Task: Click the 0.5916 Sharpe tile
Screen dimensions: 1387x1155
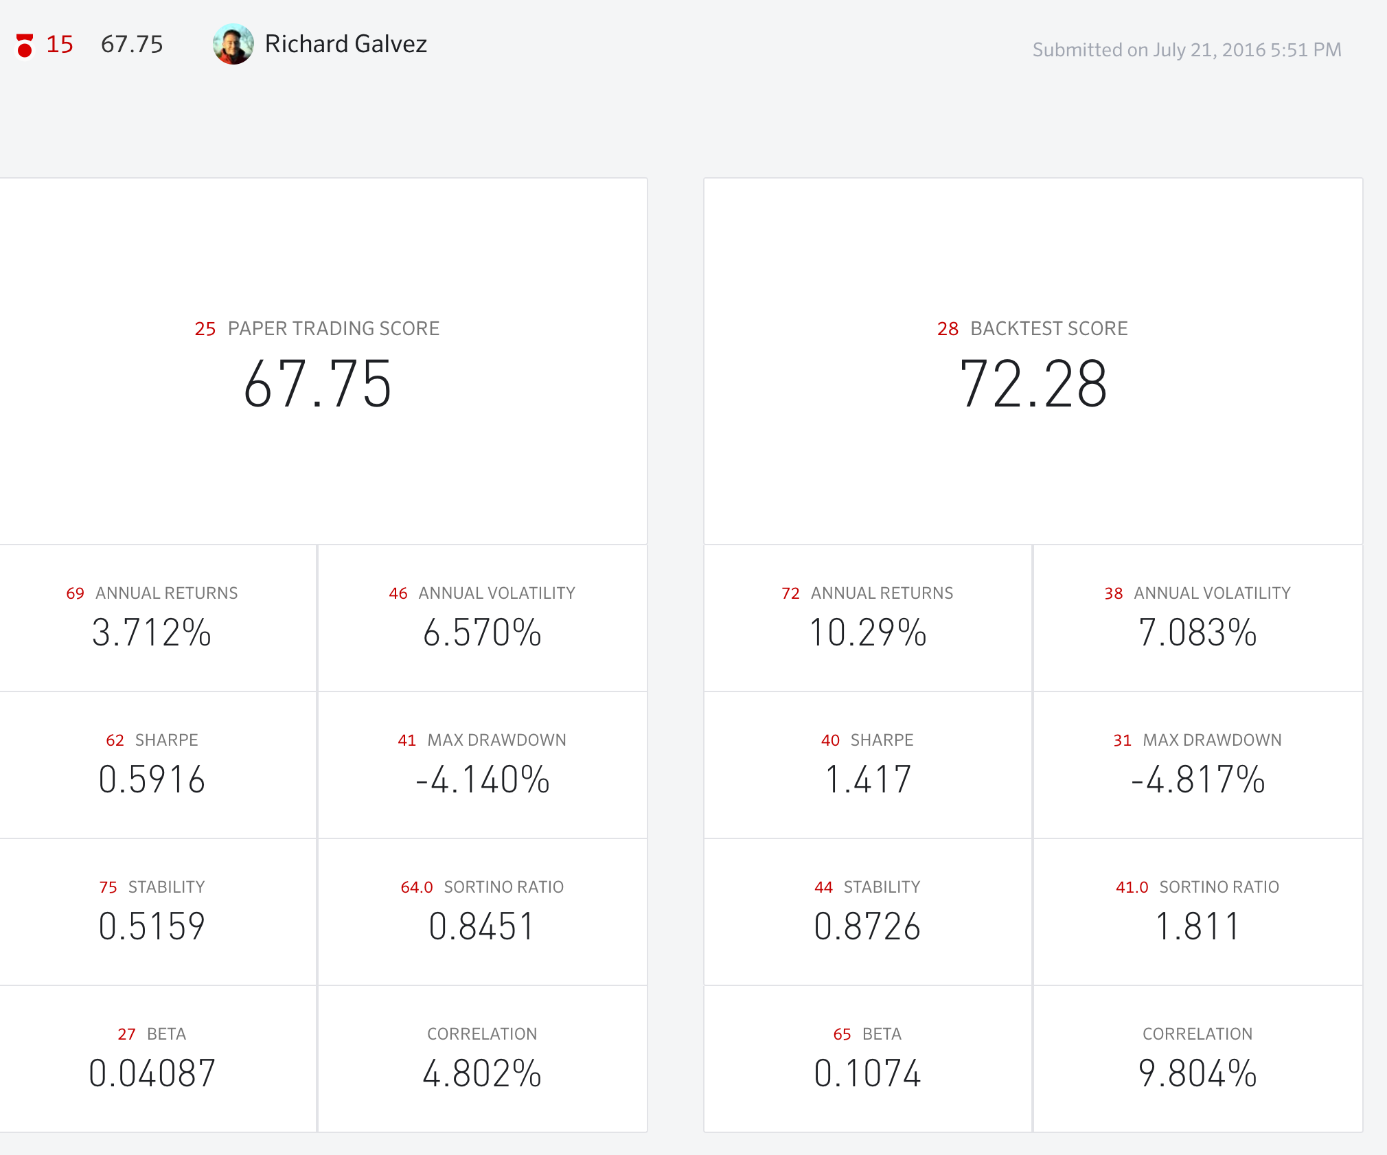Action: click(152, 765)
